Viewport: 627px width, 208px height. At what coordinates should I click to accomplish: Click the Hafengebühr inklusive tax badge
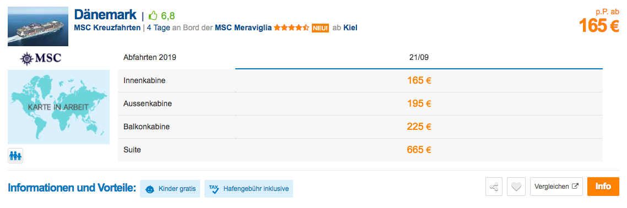pyautogui.click(x=248, y=188)
